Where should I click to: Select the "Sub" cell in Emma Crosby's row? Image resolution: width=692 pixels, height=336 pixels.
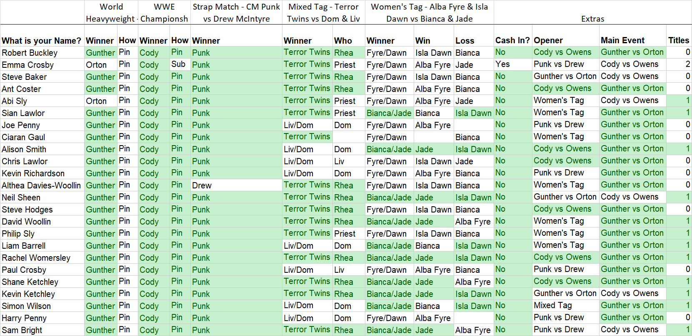point(178,64)
